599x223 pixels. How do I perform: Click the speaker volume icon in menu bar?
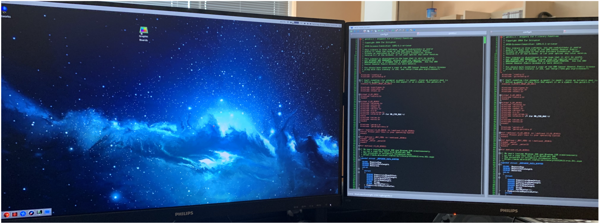tap(310, 24)
